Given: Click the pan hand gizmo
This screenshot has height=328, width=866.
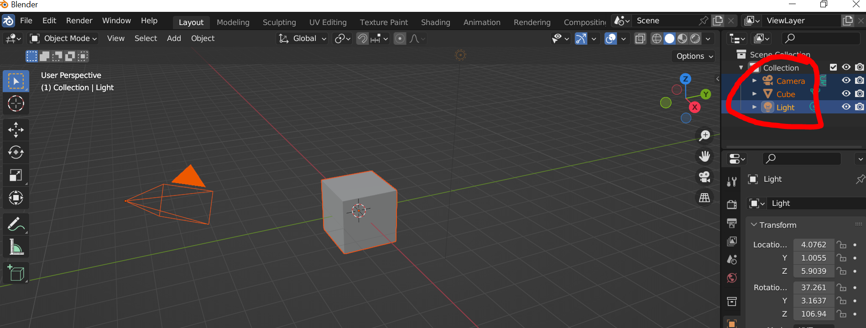Looking at the screenshot, I should (705, 156).
